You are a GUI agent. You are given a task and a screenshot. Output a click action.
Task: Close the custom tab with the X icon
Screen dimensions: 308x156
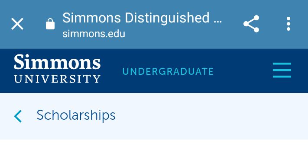pos(17,24)
